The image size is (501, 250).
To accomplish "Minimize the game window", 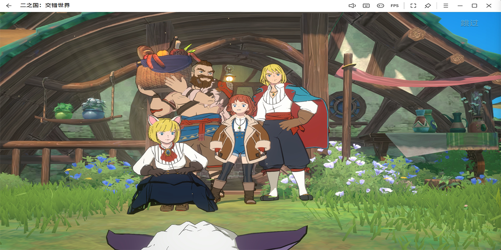I will [460, 6].
